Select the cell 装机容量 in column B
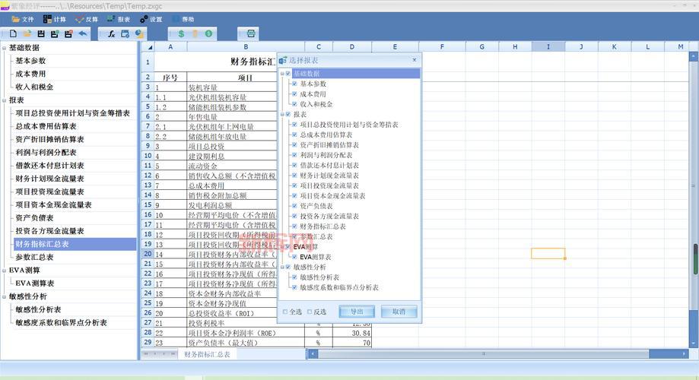The height and width of the screenshot is (380, 699). [246, 87]
